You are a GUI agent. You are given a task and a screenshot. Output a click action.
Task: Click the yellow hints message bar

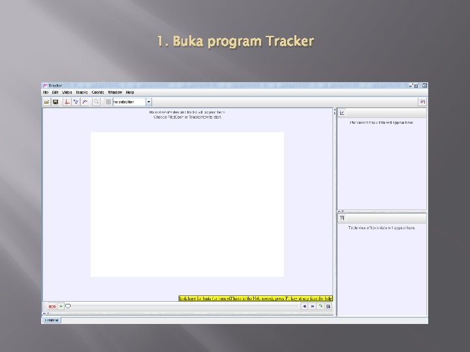click(x=256, y=299)
